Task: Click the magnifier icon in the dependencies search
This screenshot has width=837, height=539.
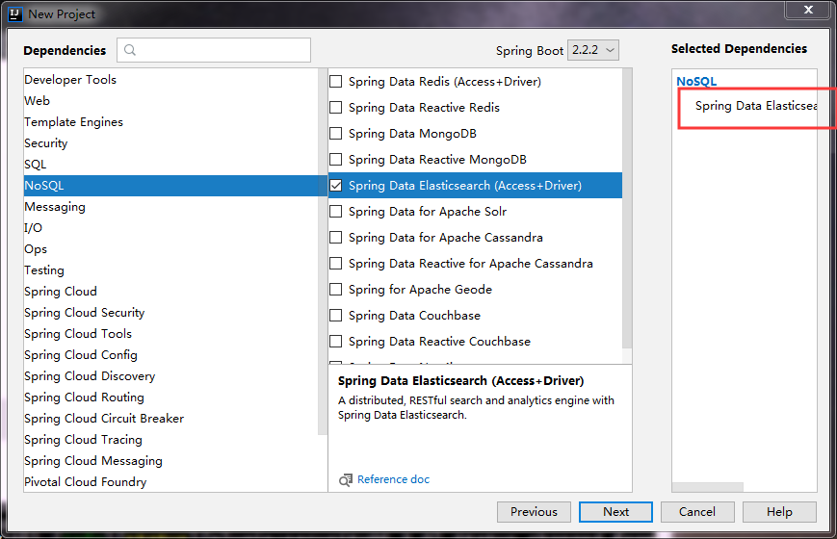Action: [x=130, y=50]
